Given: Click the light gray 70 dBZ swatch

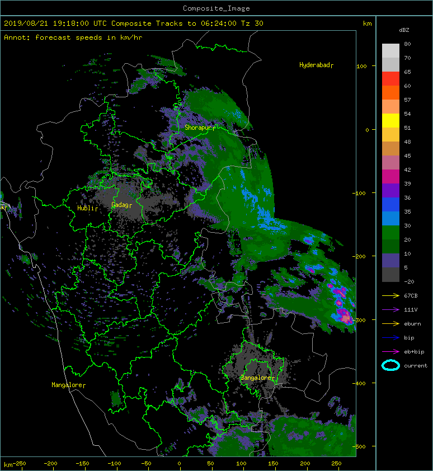Looking at the screenshot, I should (390, 64).
